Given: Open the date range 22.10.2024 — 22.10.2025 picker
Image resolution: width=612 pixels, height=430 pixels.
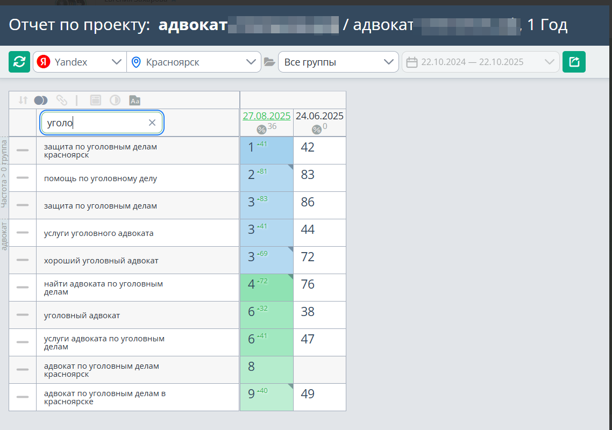Looking at the screenshot, I should 480,62.
